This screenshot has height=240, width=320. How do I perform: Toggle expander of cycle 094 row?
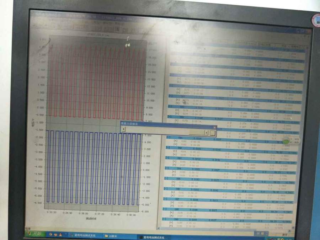tap(167, 168)
